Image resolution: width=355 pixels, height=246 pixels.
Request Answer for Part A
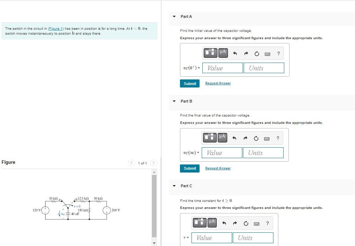pos(218,83)
